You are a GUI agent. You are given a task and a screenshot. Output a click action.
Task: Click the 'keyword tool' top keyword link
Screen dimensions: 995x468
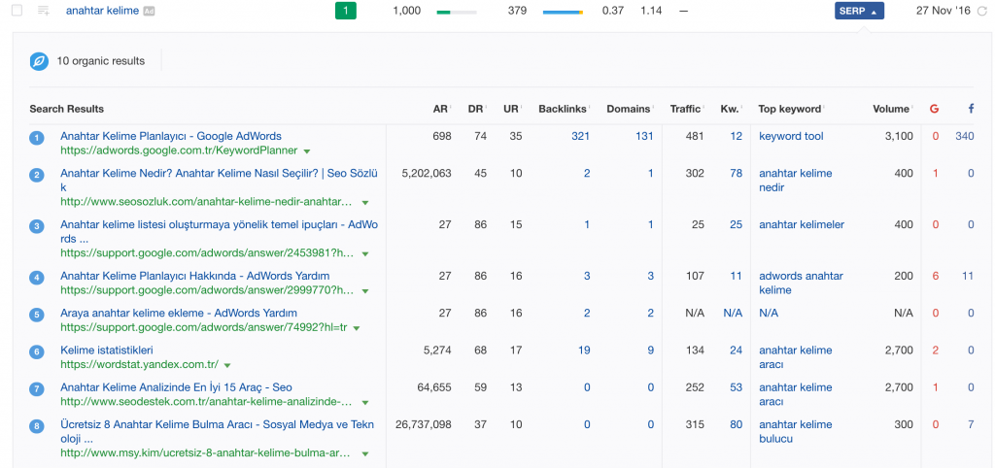tap(791, 136)
